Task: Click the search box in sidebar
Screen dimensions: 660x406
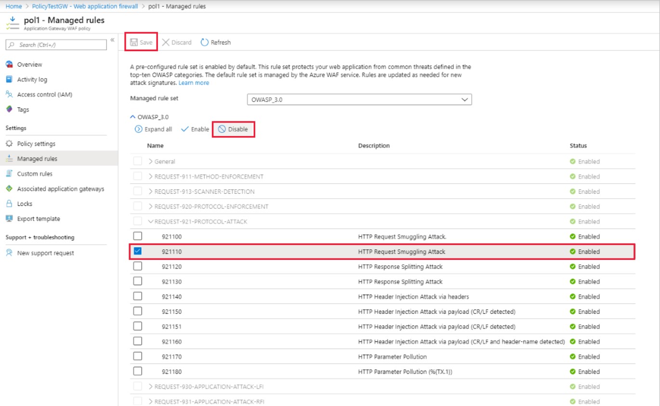Action: point(56,45)
